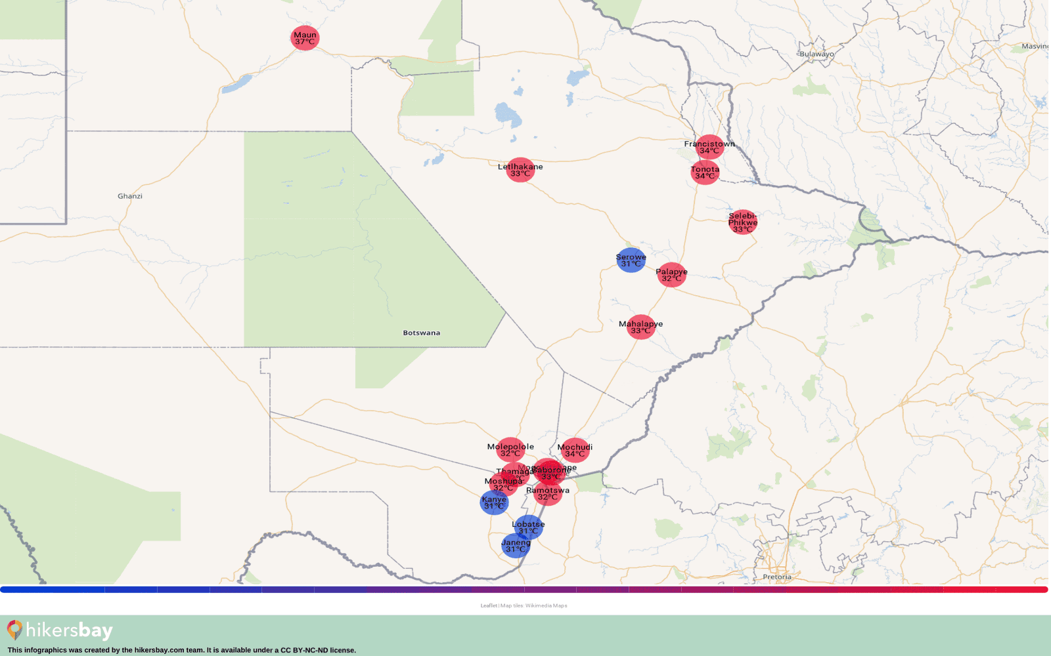Open the Leaflet attribution link

coord(489,605)
